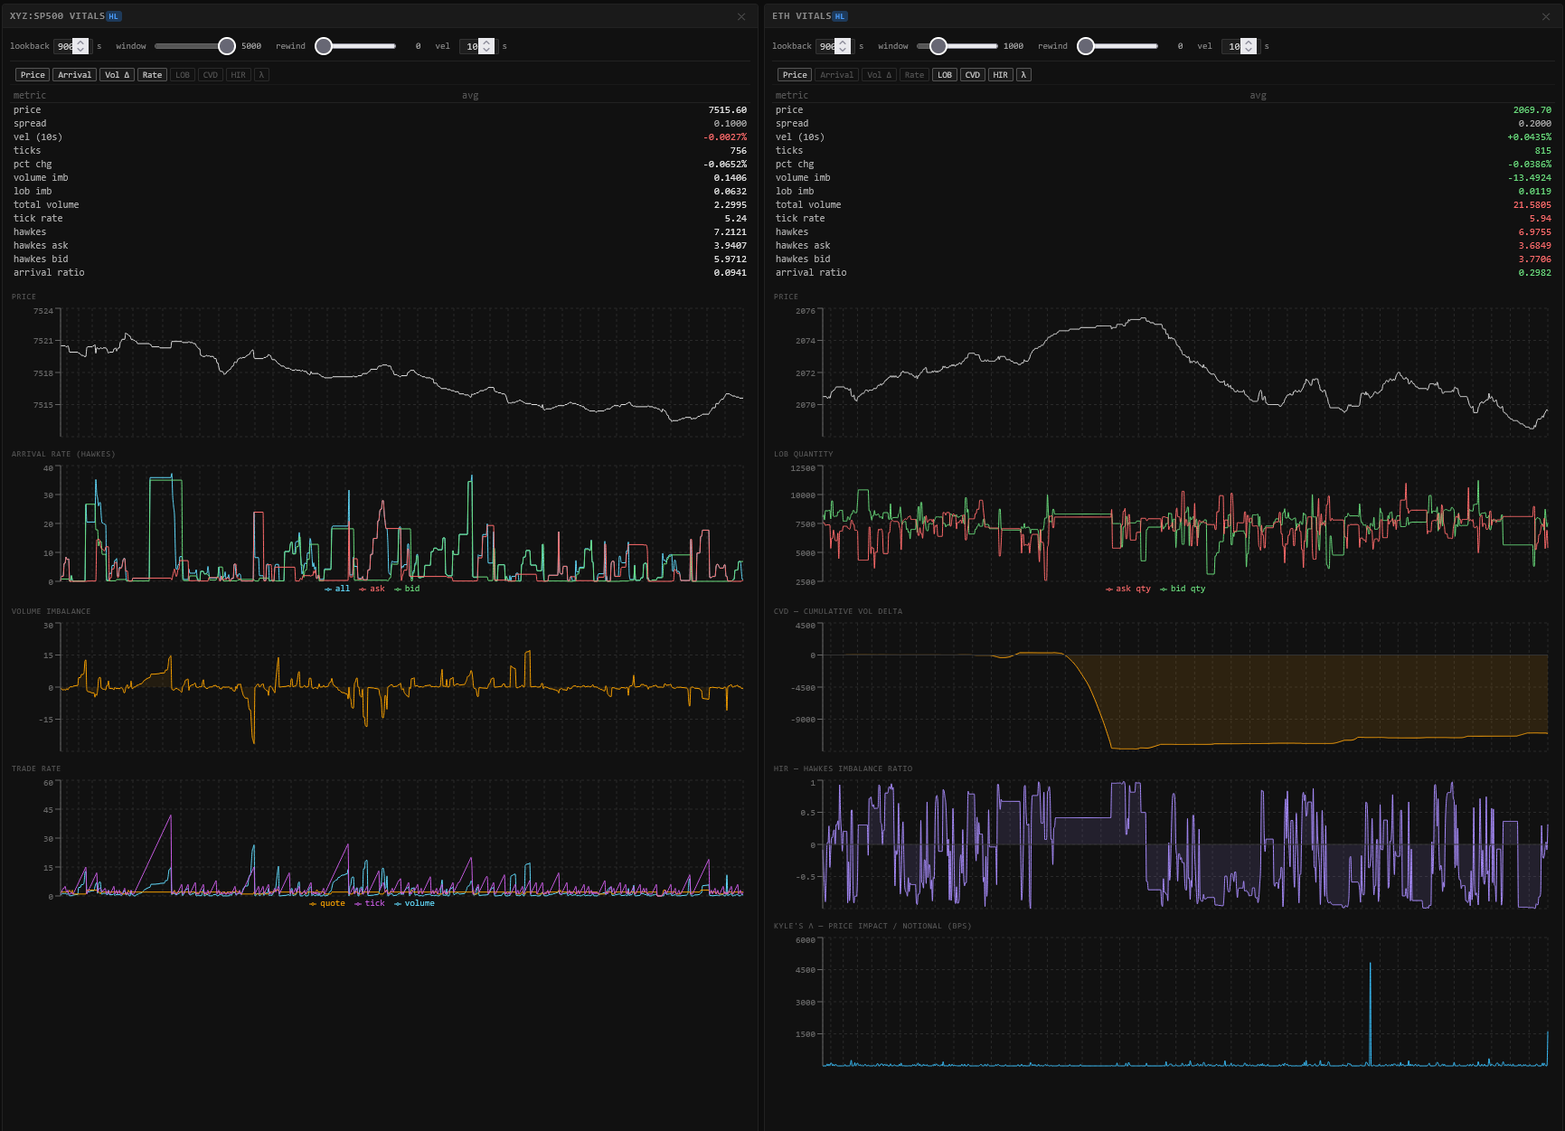The width and height of the screenshot is (1565, 1131).
Task: Click the SP500 tick rate value 5.24
Action: click(735, 219)
